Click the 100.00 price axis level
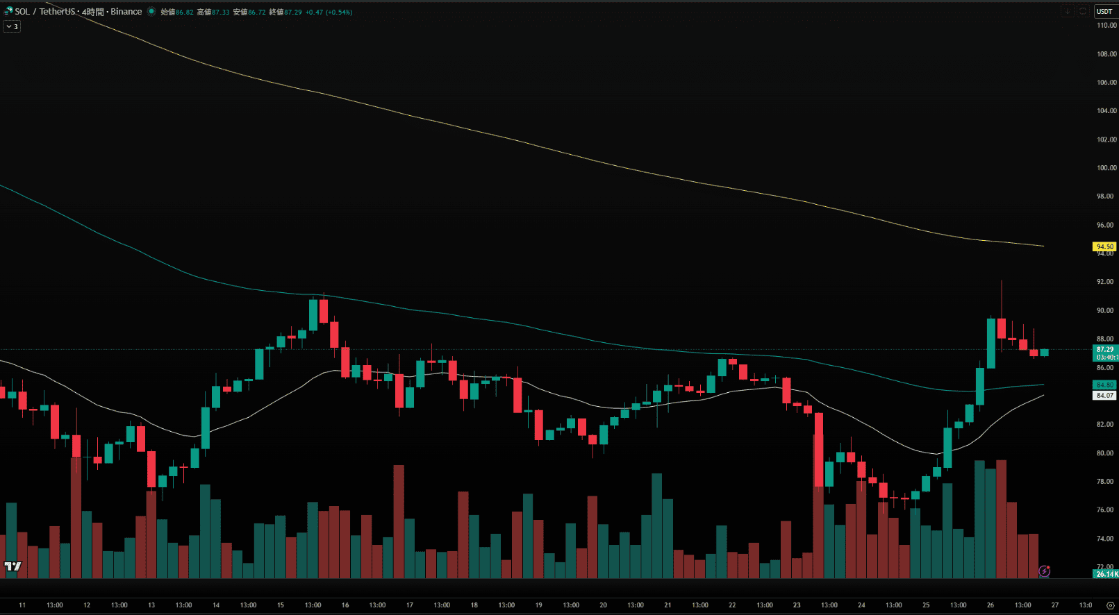1119x615 pixels. 1106,168
